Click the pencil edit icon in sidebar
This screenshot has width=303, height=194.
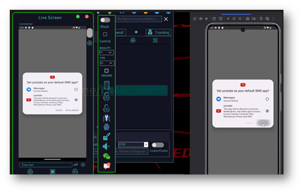coord(106,137)
